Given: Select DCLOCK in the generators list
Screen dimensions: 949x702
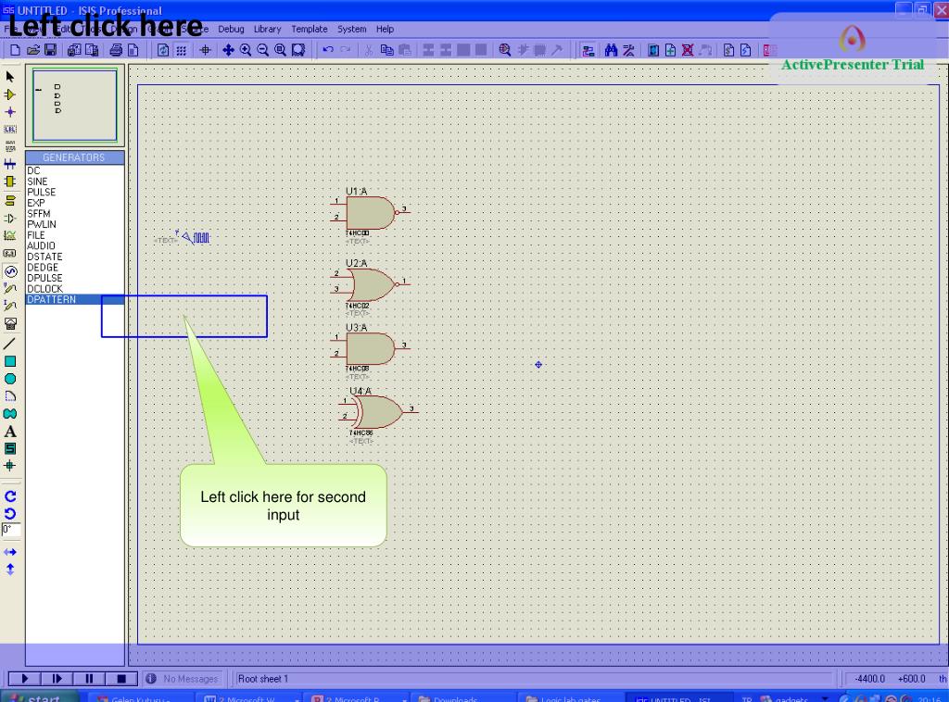Looking at the screenshot, I should (75, 289).
